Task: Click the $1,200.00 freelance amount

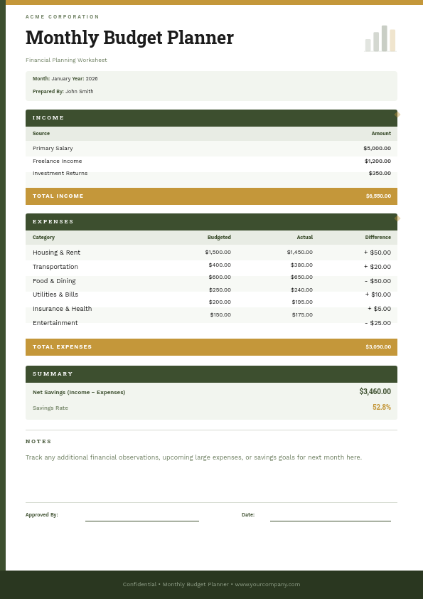Action: (378, 161)
